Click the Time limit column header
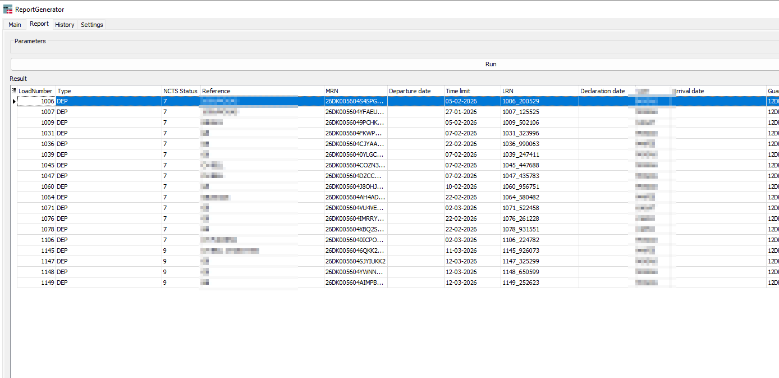The height and width of the screenshot is (378, 779). (472, 91)
